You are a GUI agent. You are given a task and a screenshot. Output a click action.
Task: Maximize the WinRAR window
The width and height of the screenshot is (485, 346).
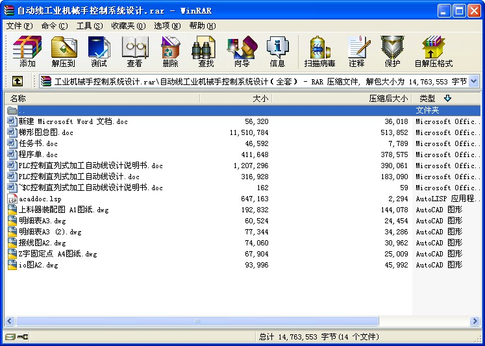(x=459, y=10)
